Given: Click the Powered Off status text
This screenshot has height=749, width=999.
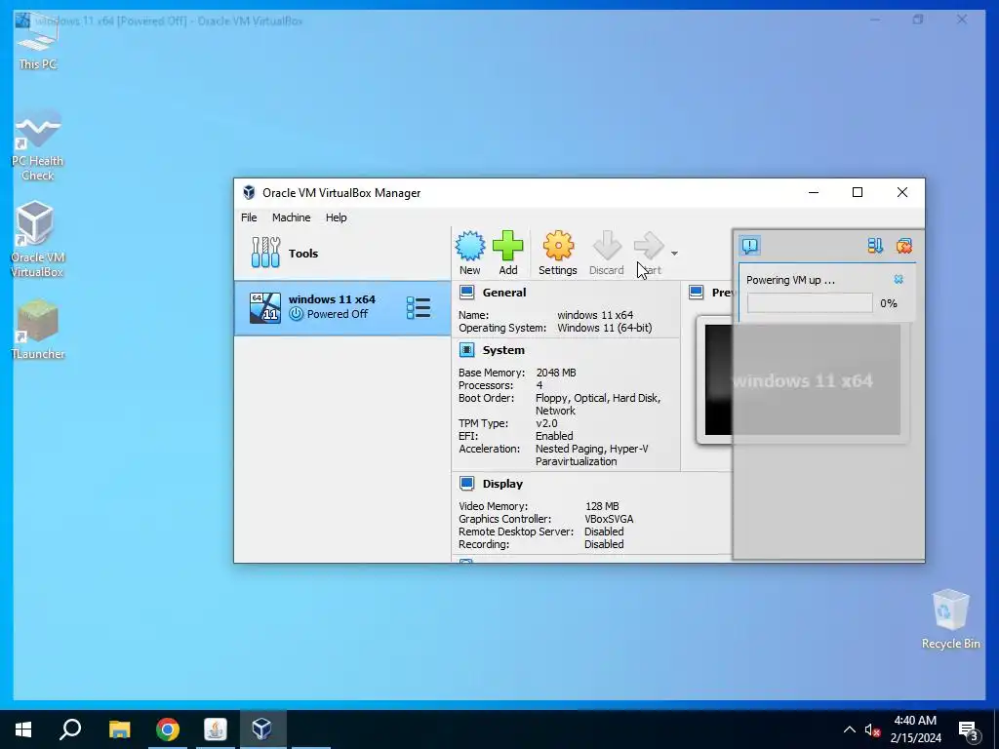Looking at the screenshot, I should tap(337, 314).
